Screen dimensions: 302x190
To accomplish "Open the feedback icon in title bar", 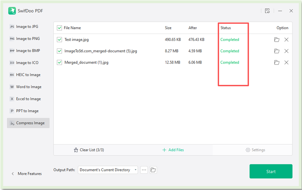I will [x=268, y=11].
